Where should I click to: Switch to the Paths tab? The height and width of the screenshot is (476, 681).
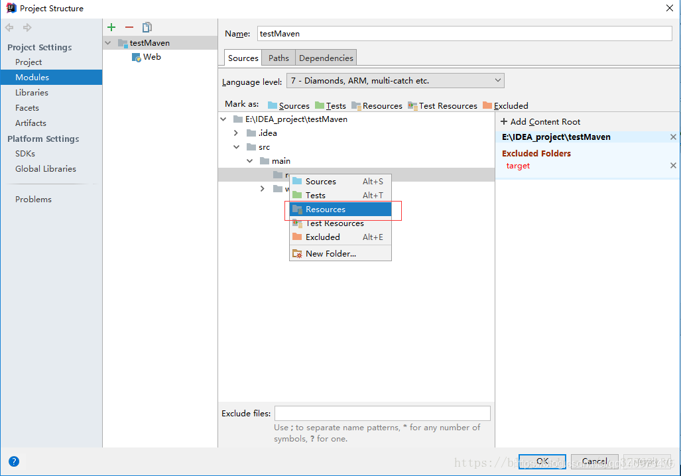coord(279,58)
